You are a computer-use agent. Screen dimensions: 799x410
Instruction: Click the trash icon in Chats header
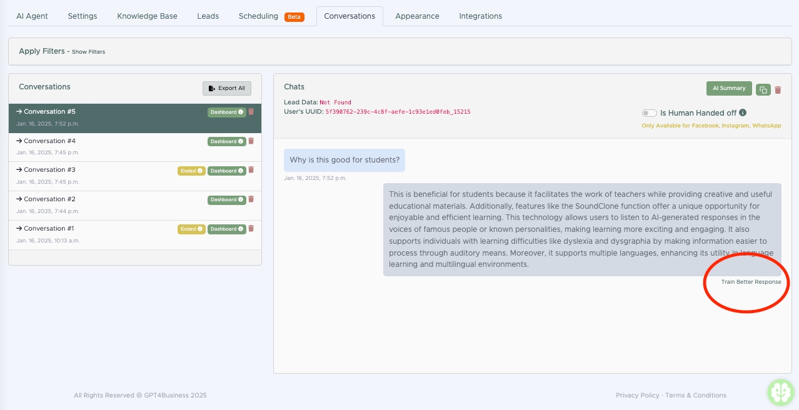[x=778, y=90]
